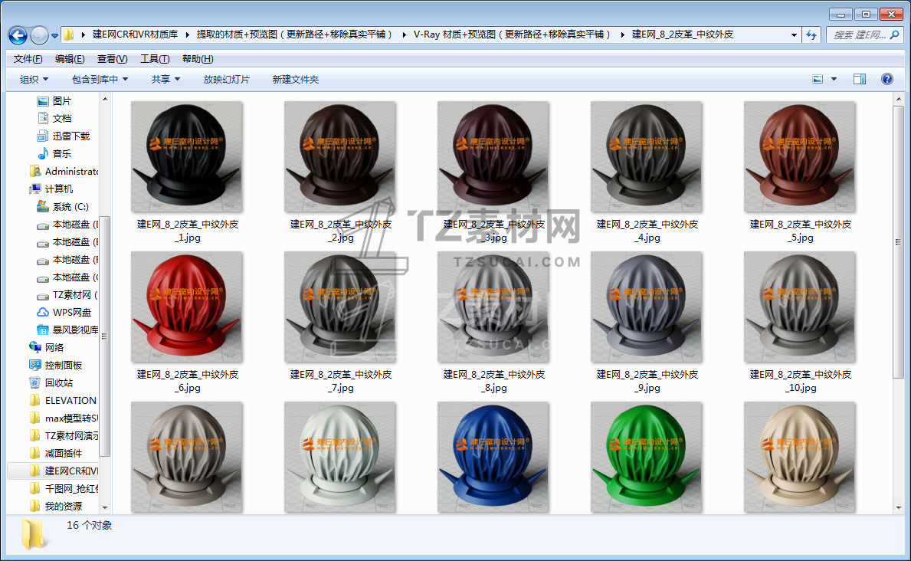Select 图片 in the navigation pane
Image resolution: width=911 pixels, height=561 pixels.
pyautogui.click(x=54, y=101)
